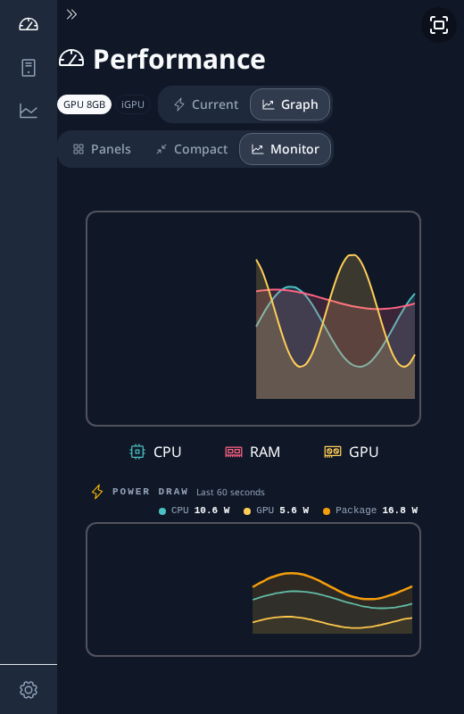The height and width of the screenshot is (714, 464).
Task: Open settings via the gear icon
Action: [29, 689]
